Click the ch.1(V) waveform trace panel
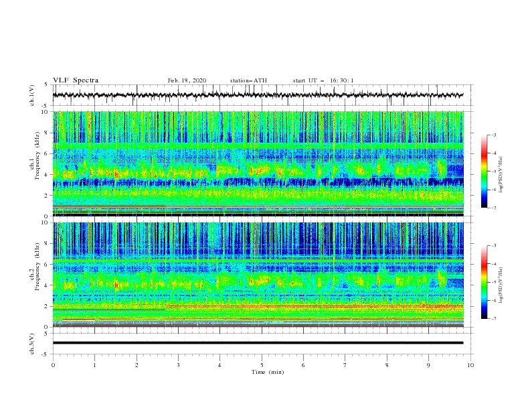Viewport: 530px width, 410px height. pos(262,95)
